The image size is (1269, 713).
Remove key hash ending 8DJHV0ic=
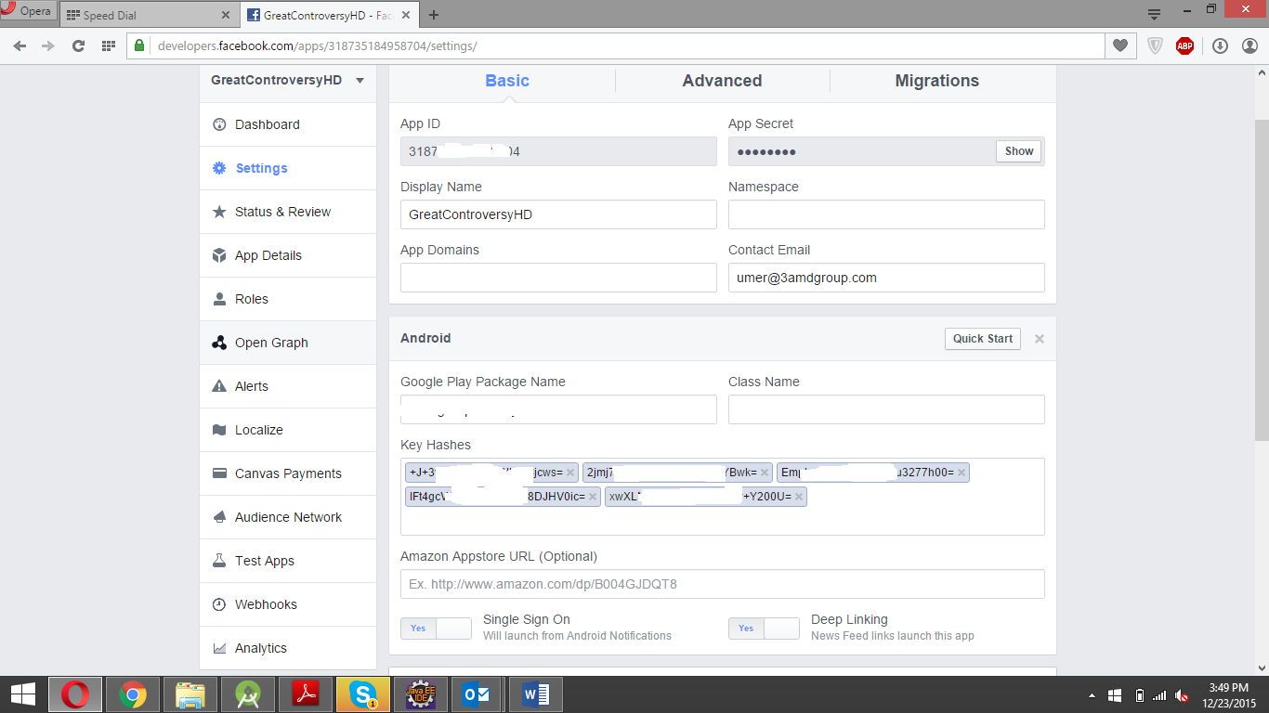593,497
